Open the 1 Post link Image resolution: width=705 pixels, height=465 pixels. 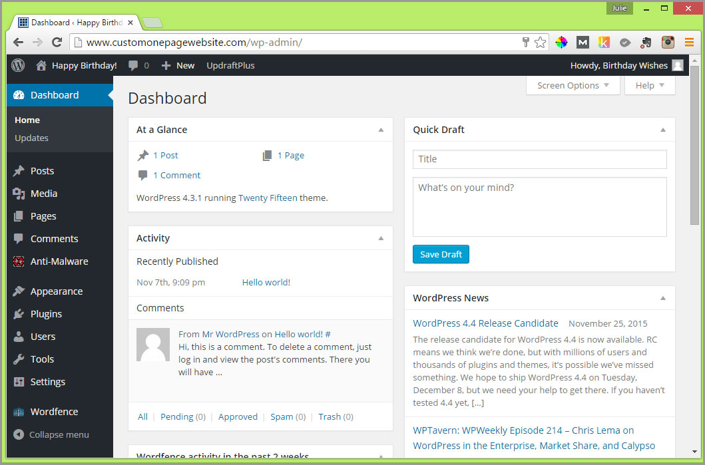(166, 156)
